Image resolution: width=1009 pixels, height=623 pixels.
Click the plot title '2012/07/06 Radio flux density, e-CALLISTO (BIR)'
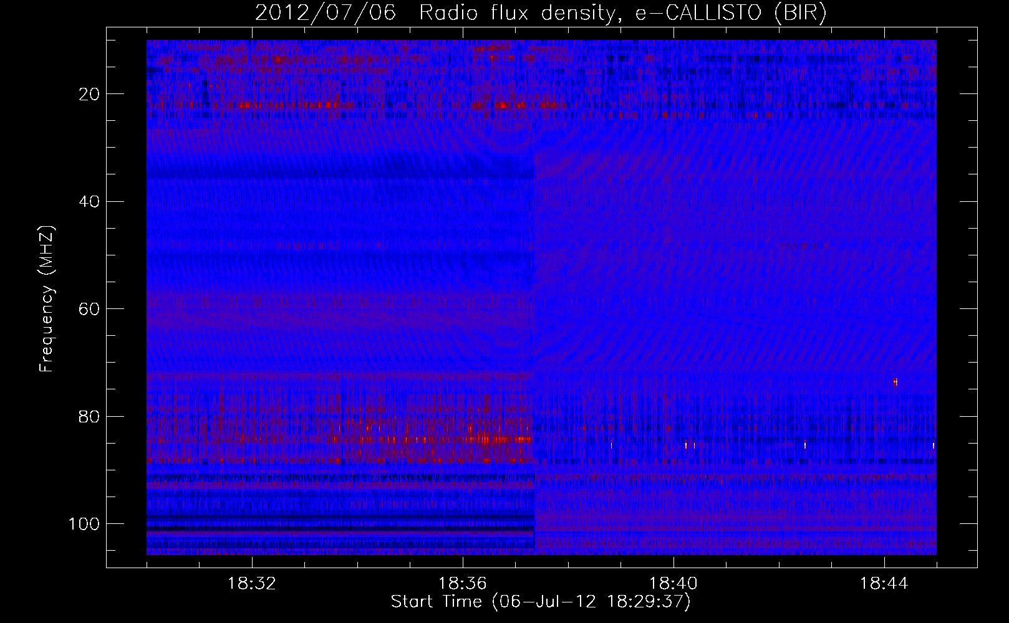pyautogui.click(x=541, y=13)
